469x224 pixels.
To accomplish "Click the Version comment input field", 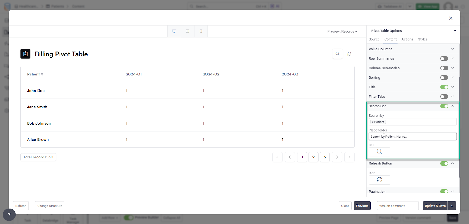I will point(397,206).
